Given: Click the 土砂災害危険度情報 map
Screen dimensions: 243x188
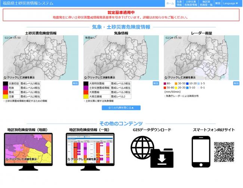Looking at the screenshot, I should tap(41, 57).
